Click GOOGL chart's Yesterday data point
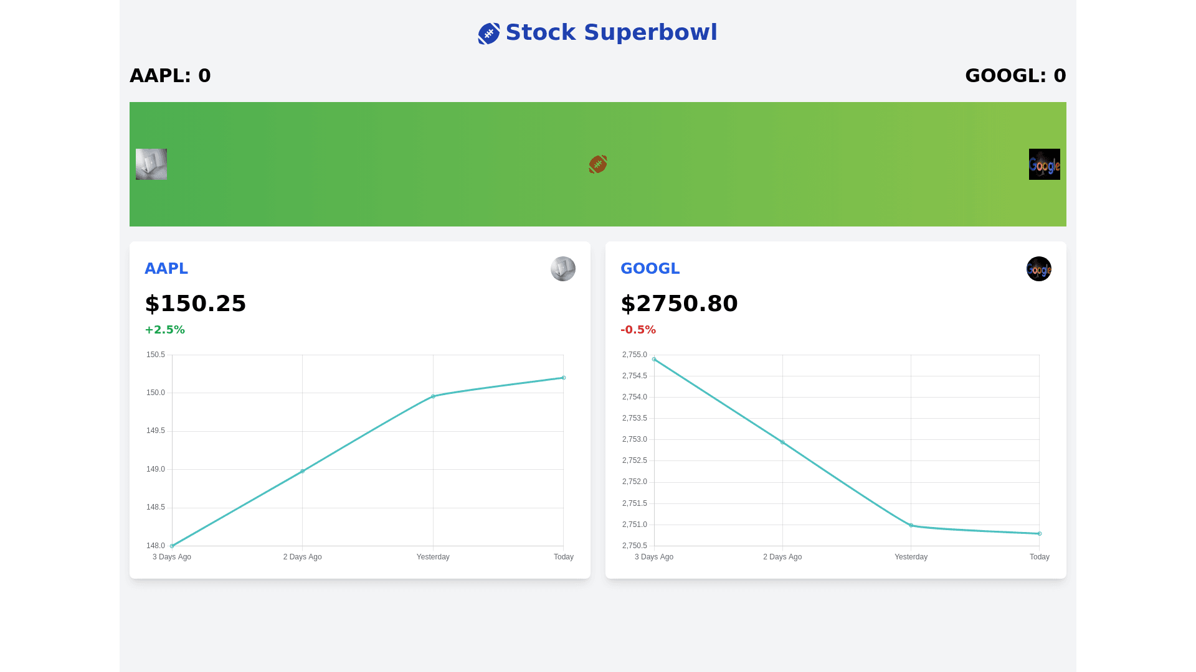The image size is (1196, 672). [911, 526]
